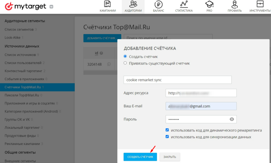
Task: Open Список сегментов in sidebar
Action: [19, 29]
